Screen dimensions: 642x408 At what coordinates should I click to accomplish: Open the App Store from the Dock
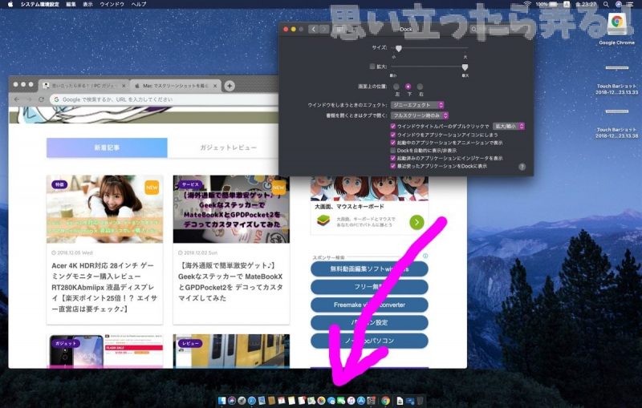tap(360, 399)
